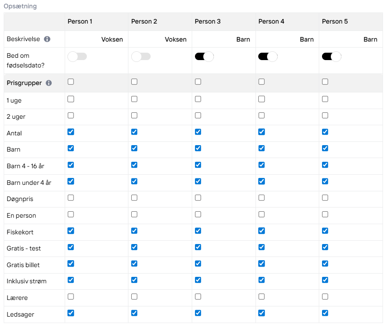Check Prisgrupper select-all box for Person 1
389x330 pixels.
click(x=71, y=82)
